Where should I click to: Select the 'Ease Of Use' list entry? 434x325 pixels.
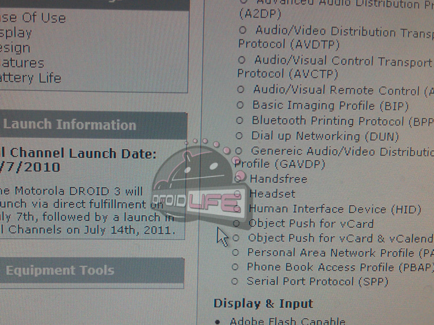(x=33, y=18)
